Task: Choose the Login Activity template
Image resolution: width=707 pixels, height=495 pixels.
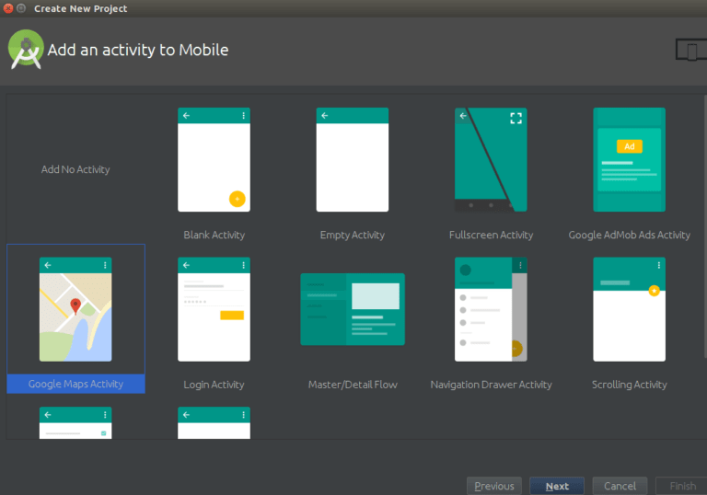Action: (214, 309)
